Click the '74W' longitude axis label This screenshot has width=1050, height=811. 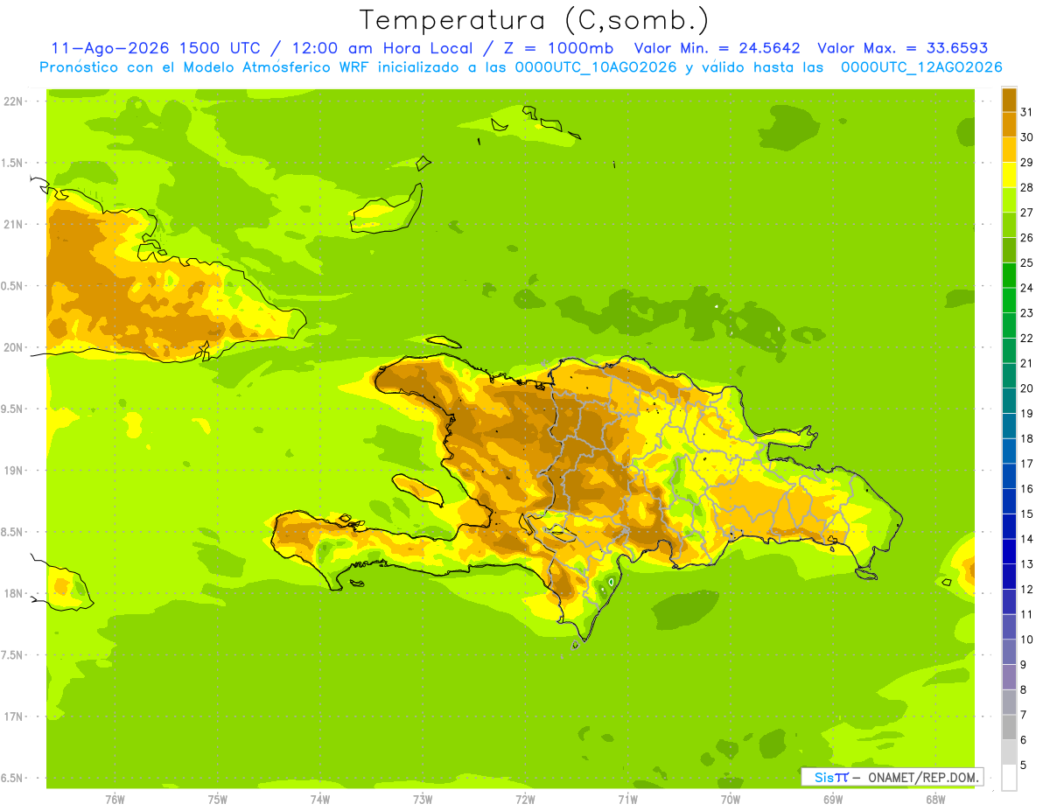[x=320, y=800]
